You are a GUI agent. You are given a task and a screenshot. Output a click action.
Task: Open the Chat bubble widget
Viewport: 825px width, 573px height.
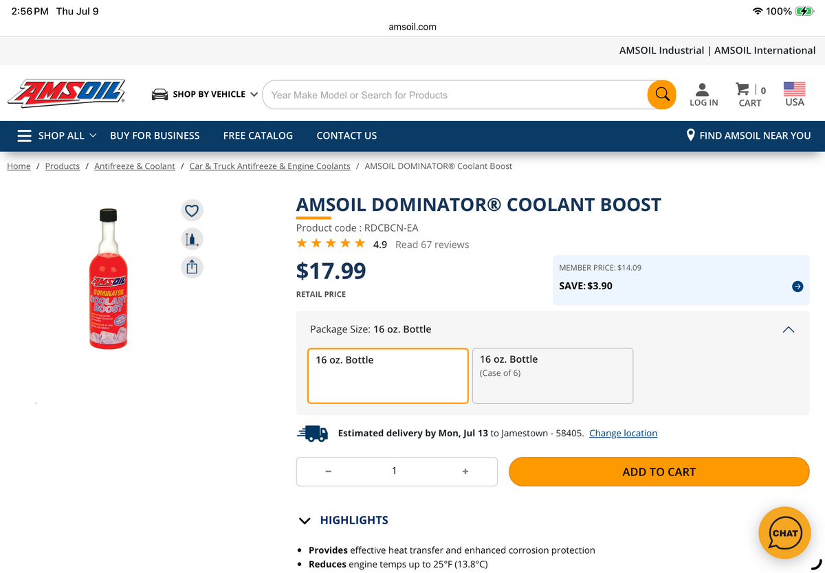[784, 533]
